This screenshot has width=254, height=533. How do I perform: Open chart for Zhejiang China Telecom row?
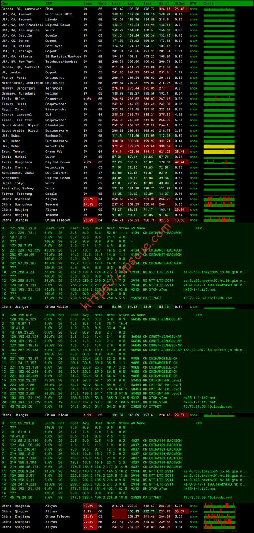(x=219, y=516)
